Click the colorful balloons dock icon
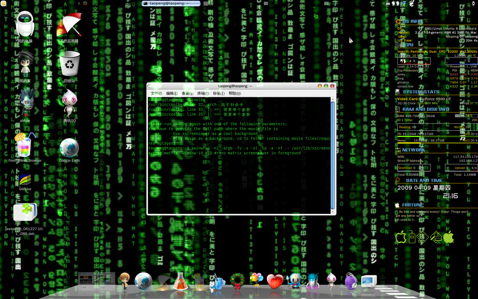The image size is (478, 299). [256, 281]
